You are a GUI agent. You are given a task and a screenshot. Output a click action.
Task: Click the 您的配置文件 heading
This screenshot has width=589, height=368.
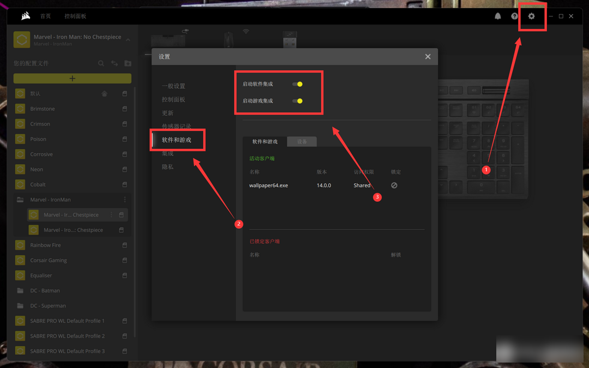click(31, 63)
